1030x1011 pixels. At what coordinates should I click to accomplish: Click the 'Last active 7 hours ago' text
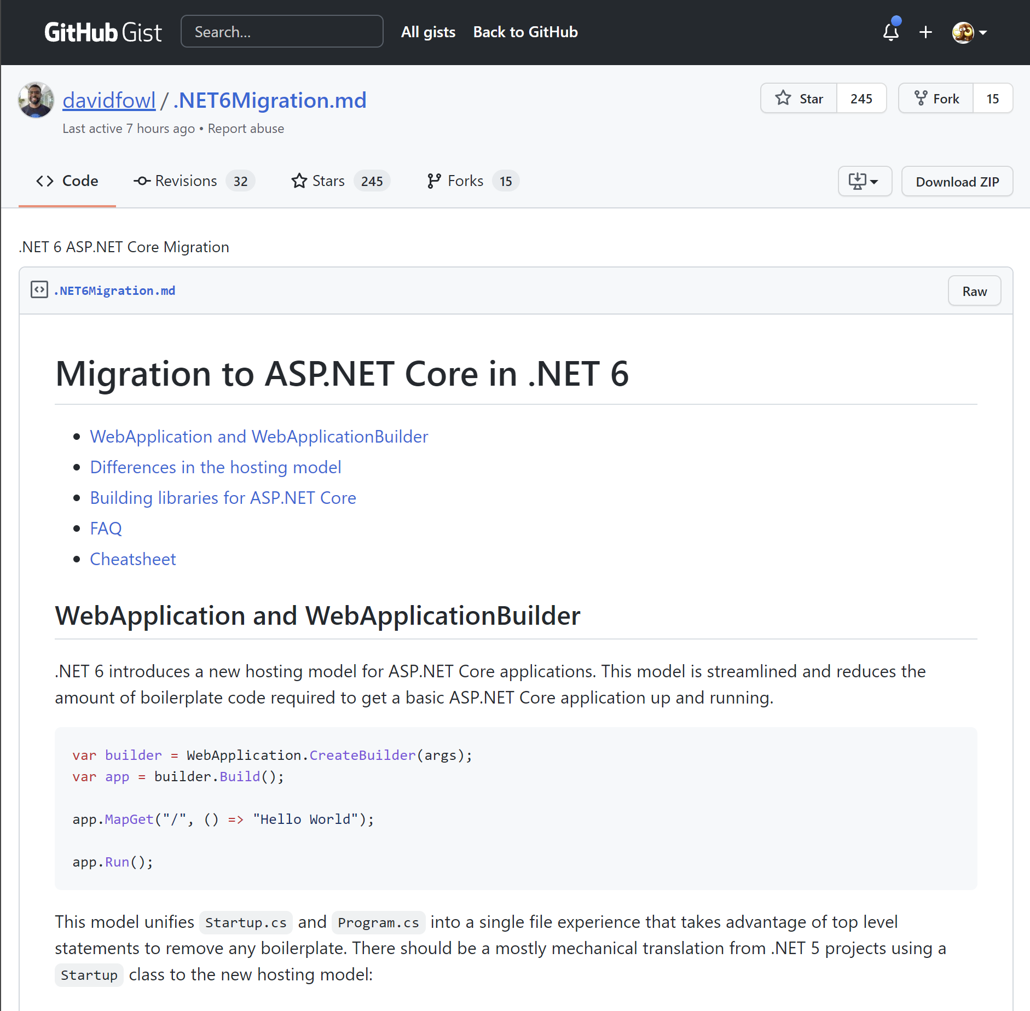(x=129, y=129)
